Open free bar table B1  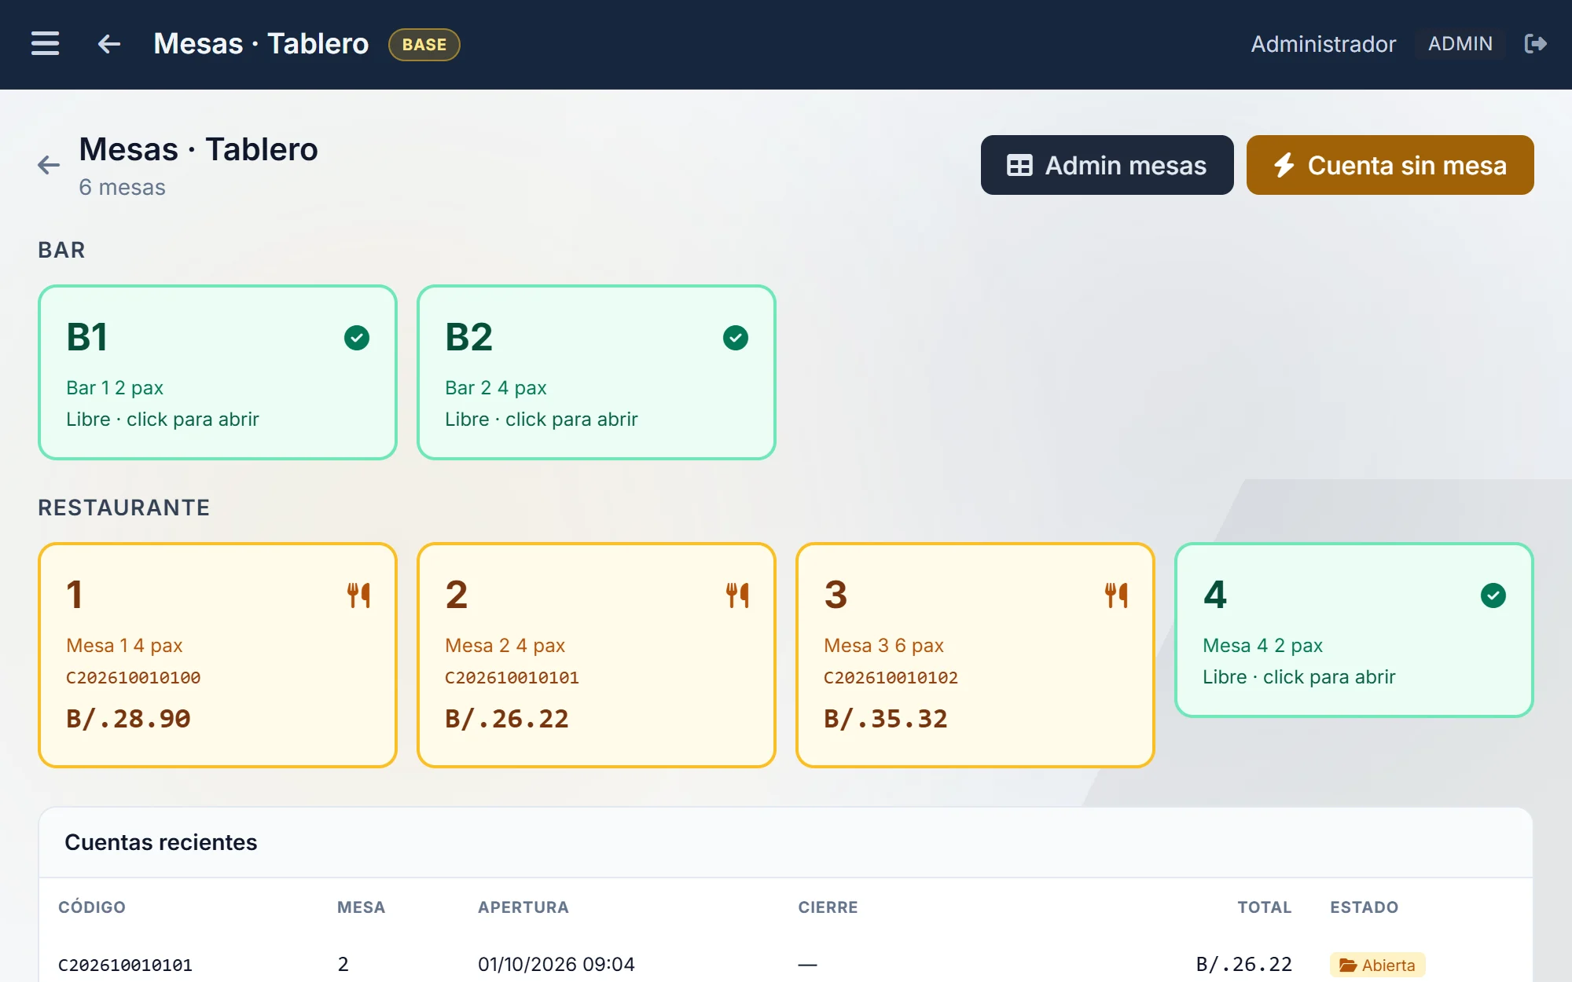pos(218,372)
